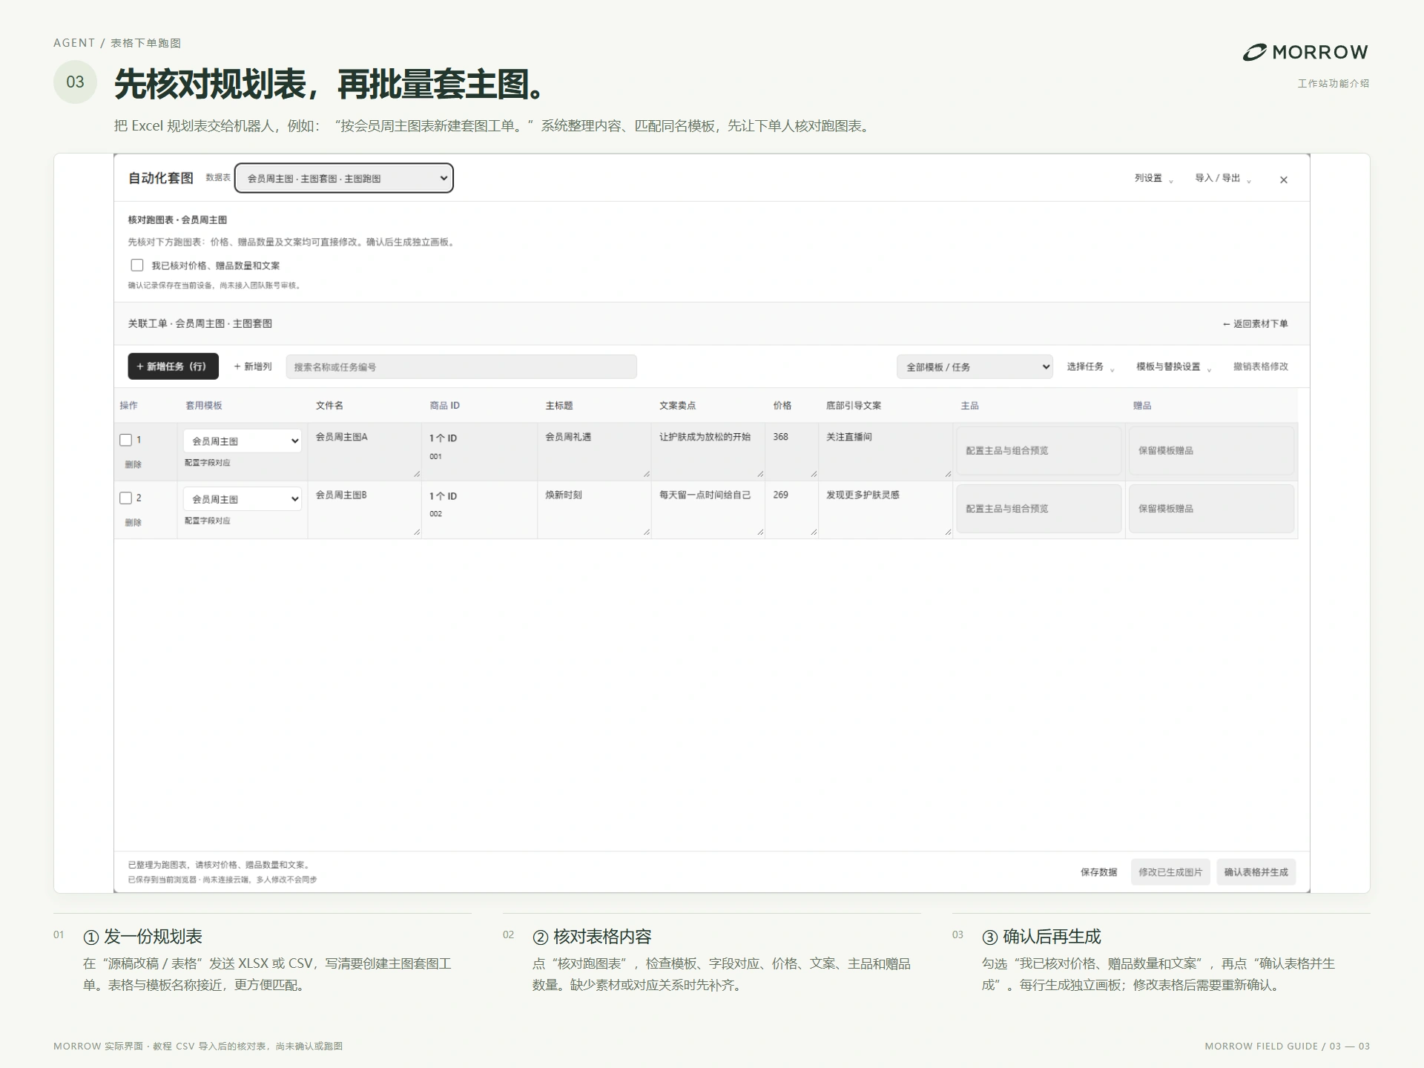The height and width of the screenshot is (1068, 1424).
Task: Click the 保存数据 button
Action: (1098, 872)
